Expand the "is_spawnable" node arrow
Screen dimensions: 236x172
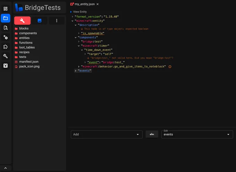click(79, 33)
